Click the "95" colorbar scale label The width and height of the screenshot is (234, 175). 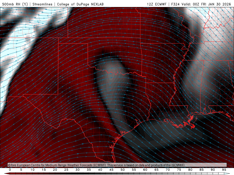click(x=224, y=170)
